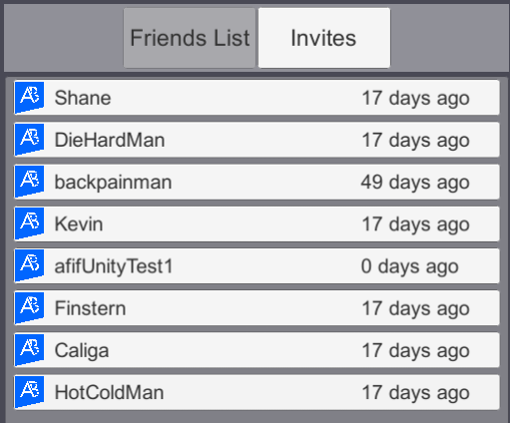The image size is (510, 423).
Task: Click the Caliga name label
Action: pos(82,351)
